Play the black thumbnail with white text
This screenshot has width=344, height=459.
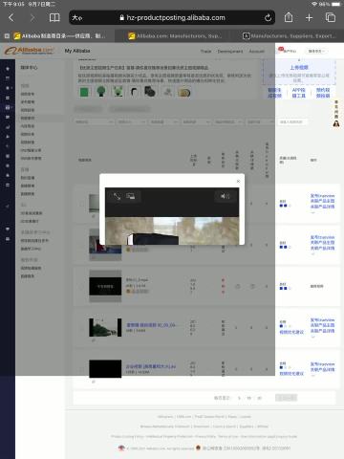tap(105, 286)
